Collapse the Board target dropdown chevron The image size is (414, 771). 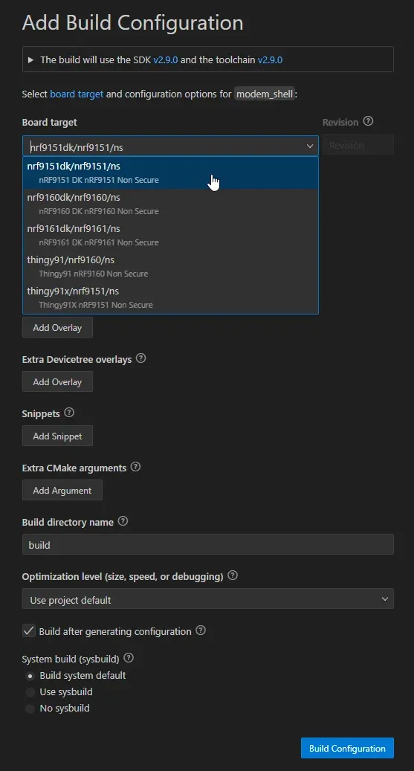tap(310, 146)
